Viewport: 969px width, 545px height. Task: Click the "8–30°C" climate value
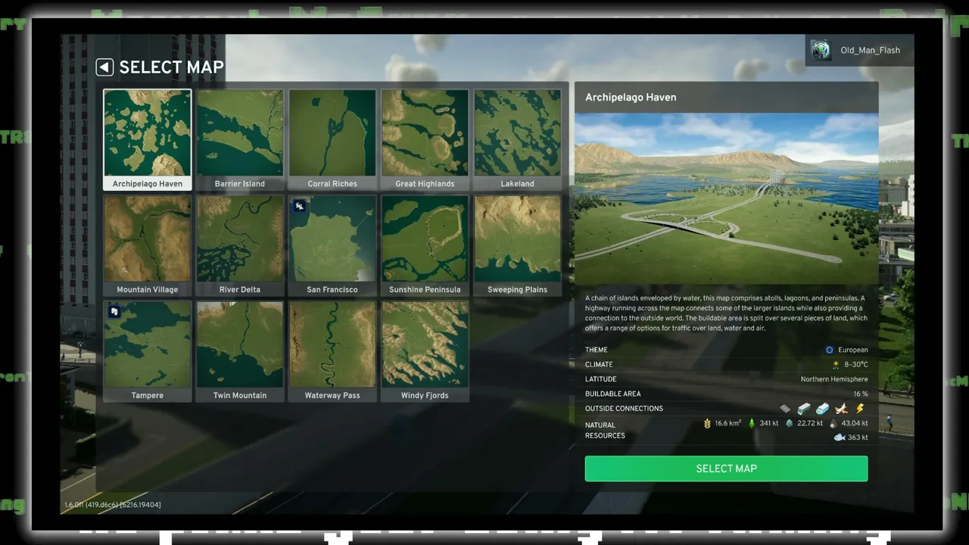click(x=856, y=364)
